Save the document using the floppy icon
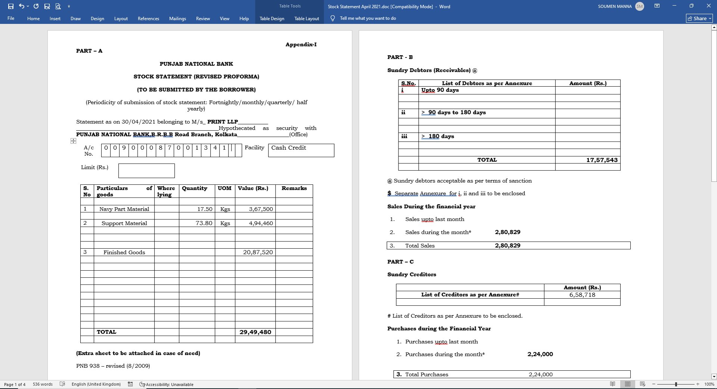This screenshot has width=717, height=389. (x=11, y=6)
